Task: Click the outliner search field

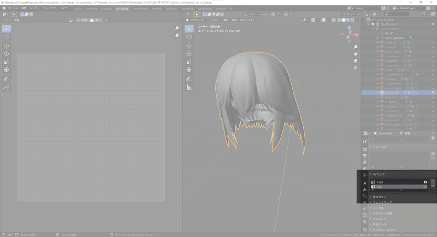Action: (397, 14)
